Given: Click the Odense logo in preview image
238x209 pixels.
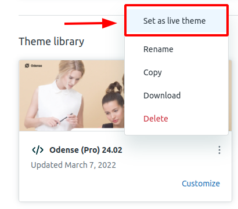Looking at the screenshot, I should tap(33, 65).
